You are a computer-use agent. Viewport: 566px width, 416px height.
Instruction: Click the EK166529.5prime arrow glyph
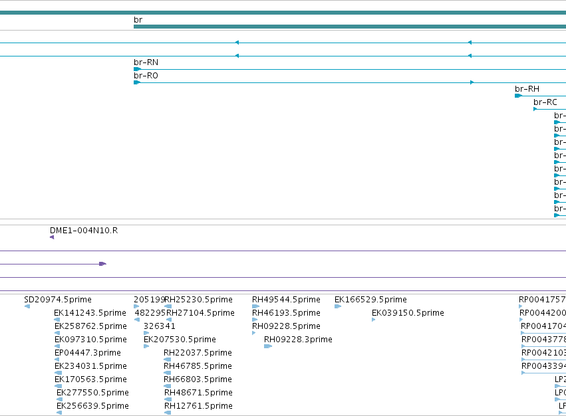tap(338, 306)
